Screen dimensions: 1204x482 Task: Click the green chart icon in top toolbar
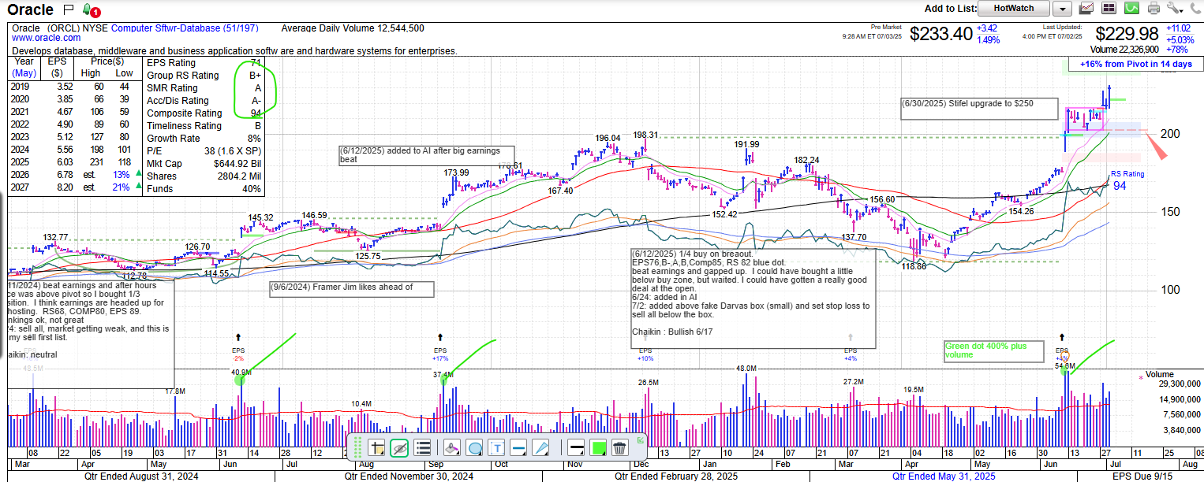pos(1131,9)
